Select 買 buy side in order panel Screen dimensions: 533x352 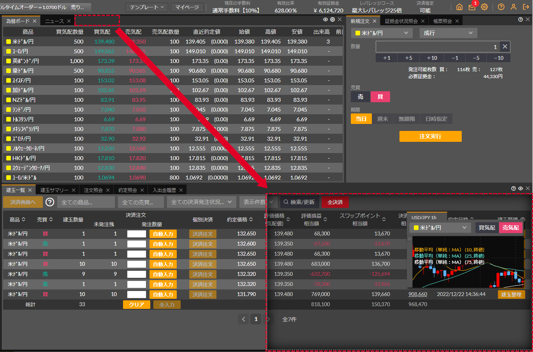pos(380,97)
